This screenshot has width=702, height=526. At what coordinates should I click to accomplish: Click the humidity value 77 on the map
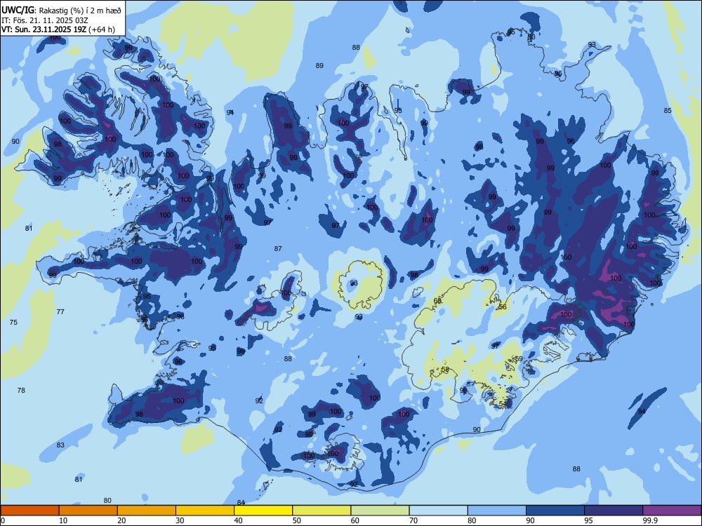(60, 312)
